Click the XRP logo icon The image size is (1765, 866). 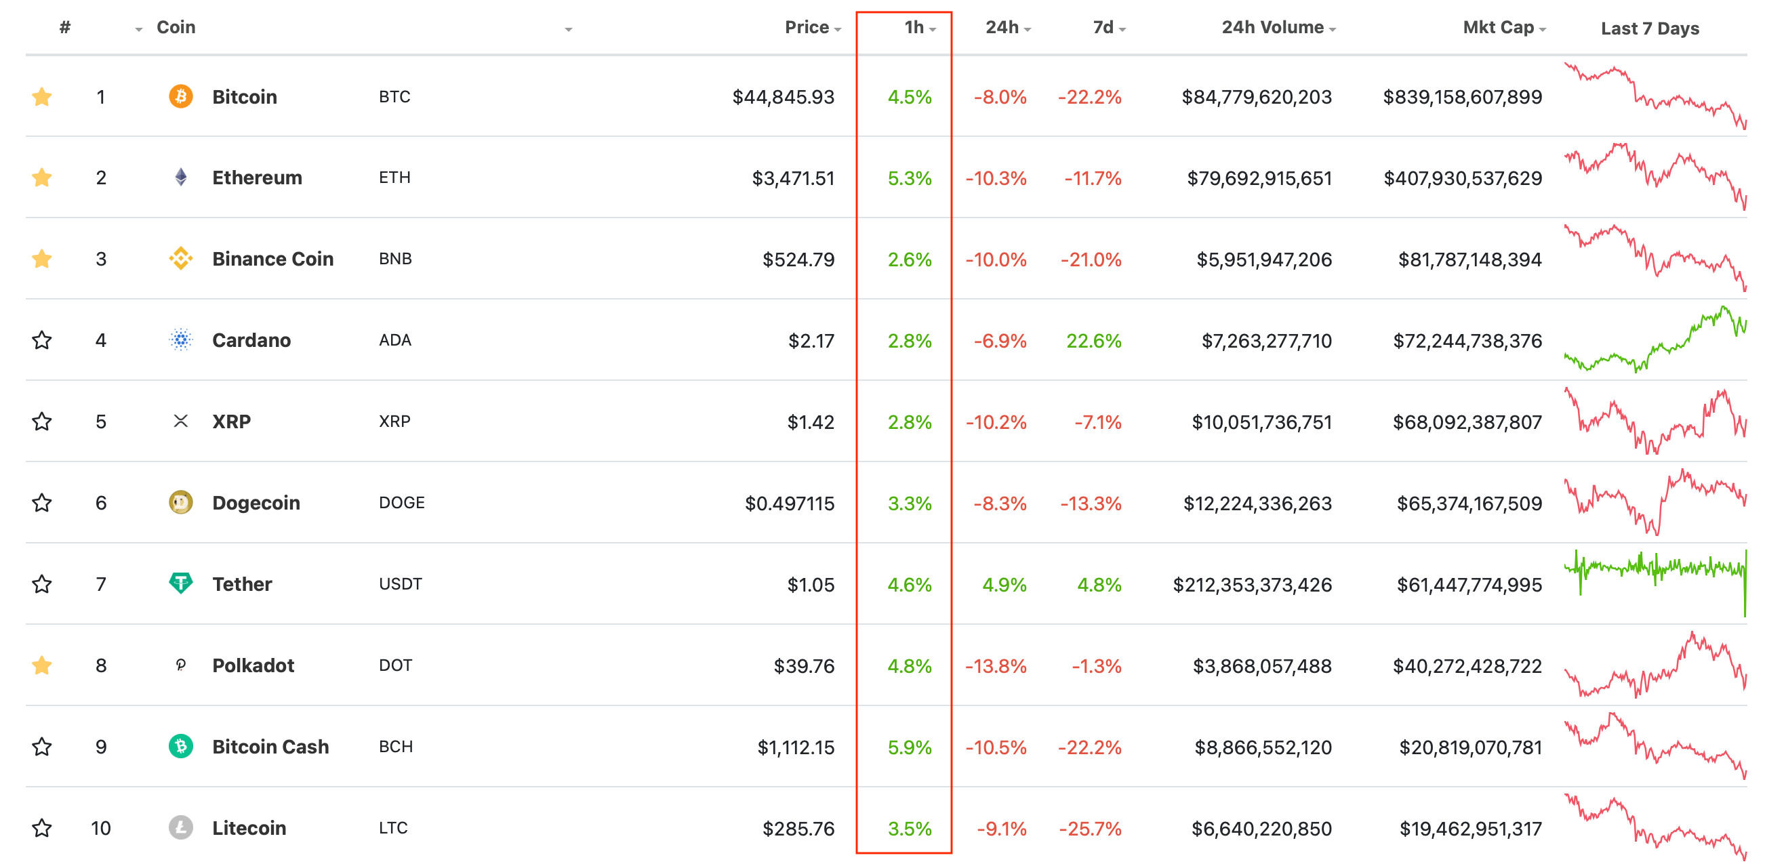[x=181, y=421]
